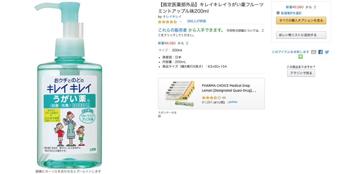Click the sponsored Medical Drop thumbnail

click(180, 94)
